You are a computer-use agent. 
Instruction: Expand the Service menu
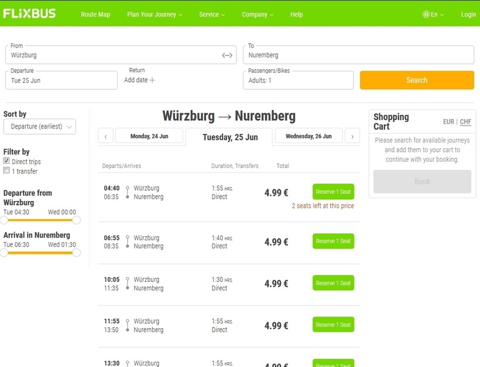coord(212,15)
